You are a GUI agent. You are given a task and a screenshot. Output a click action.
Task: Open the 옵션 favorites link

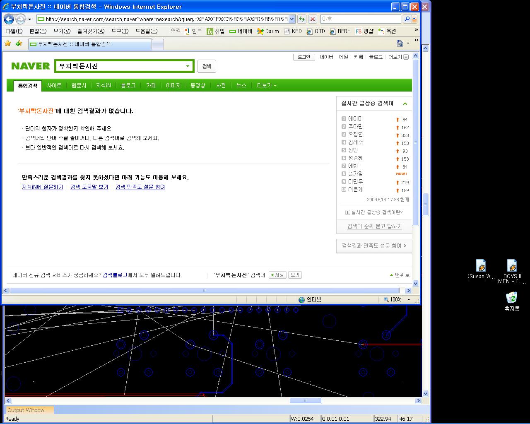[387, 31]
